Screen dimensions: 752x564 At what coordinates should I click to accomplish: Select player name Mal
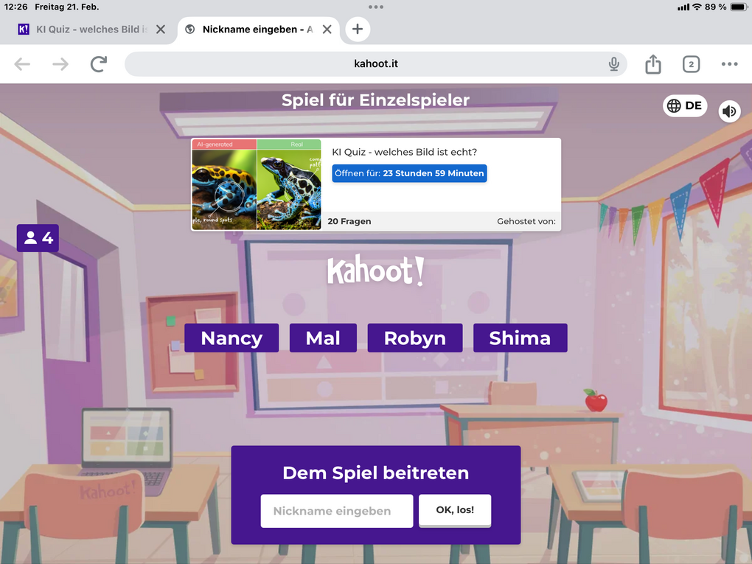pyautogui.click(x=323, y=338)
